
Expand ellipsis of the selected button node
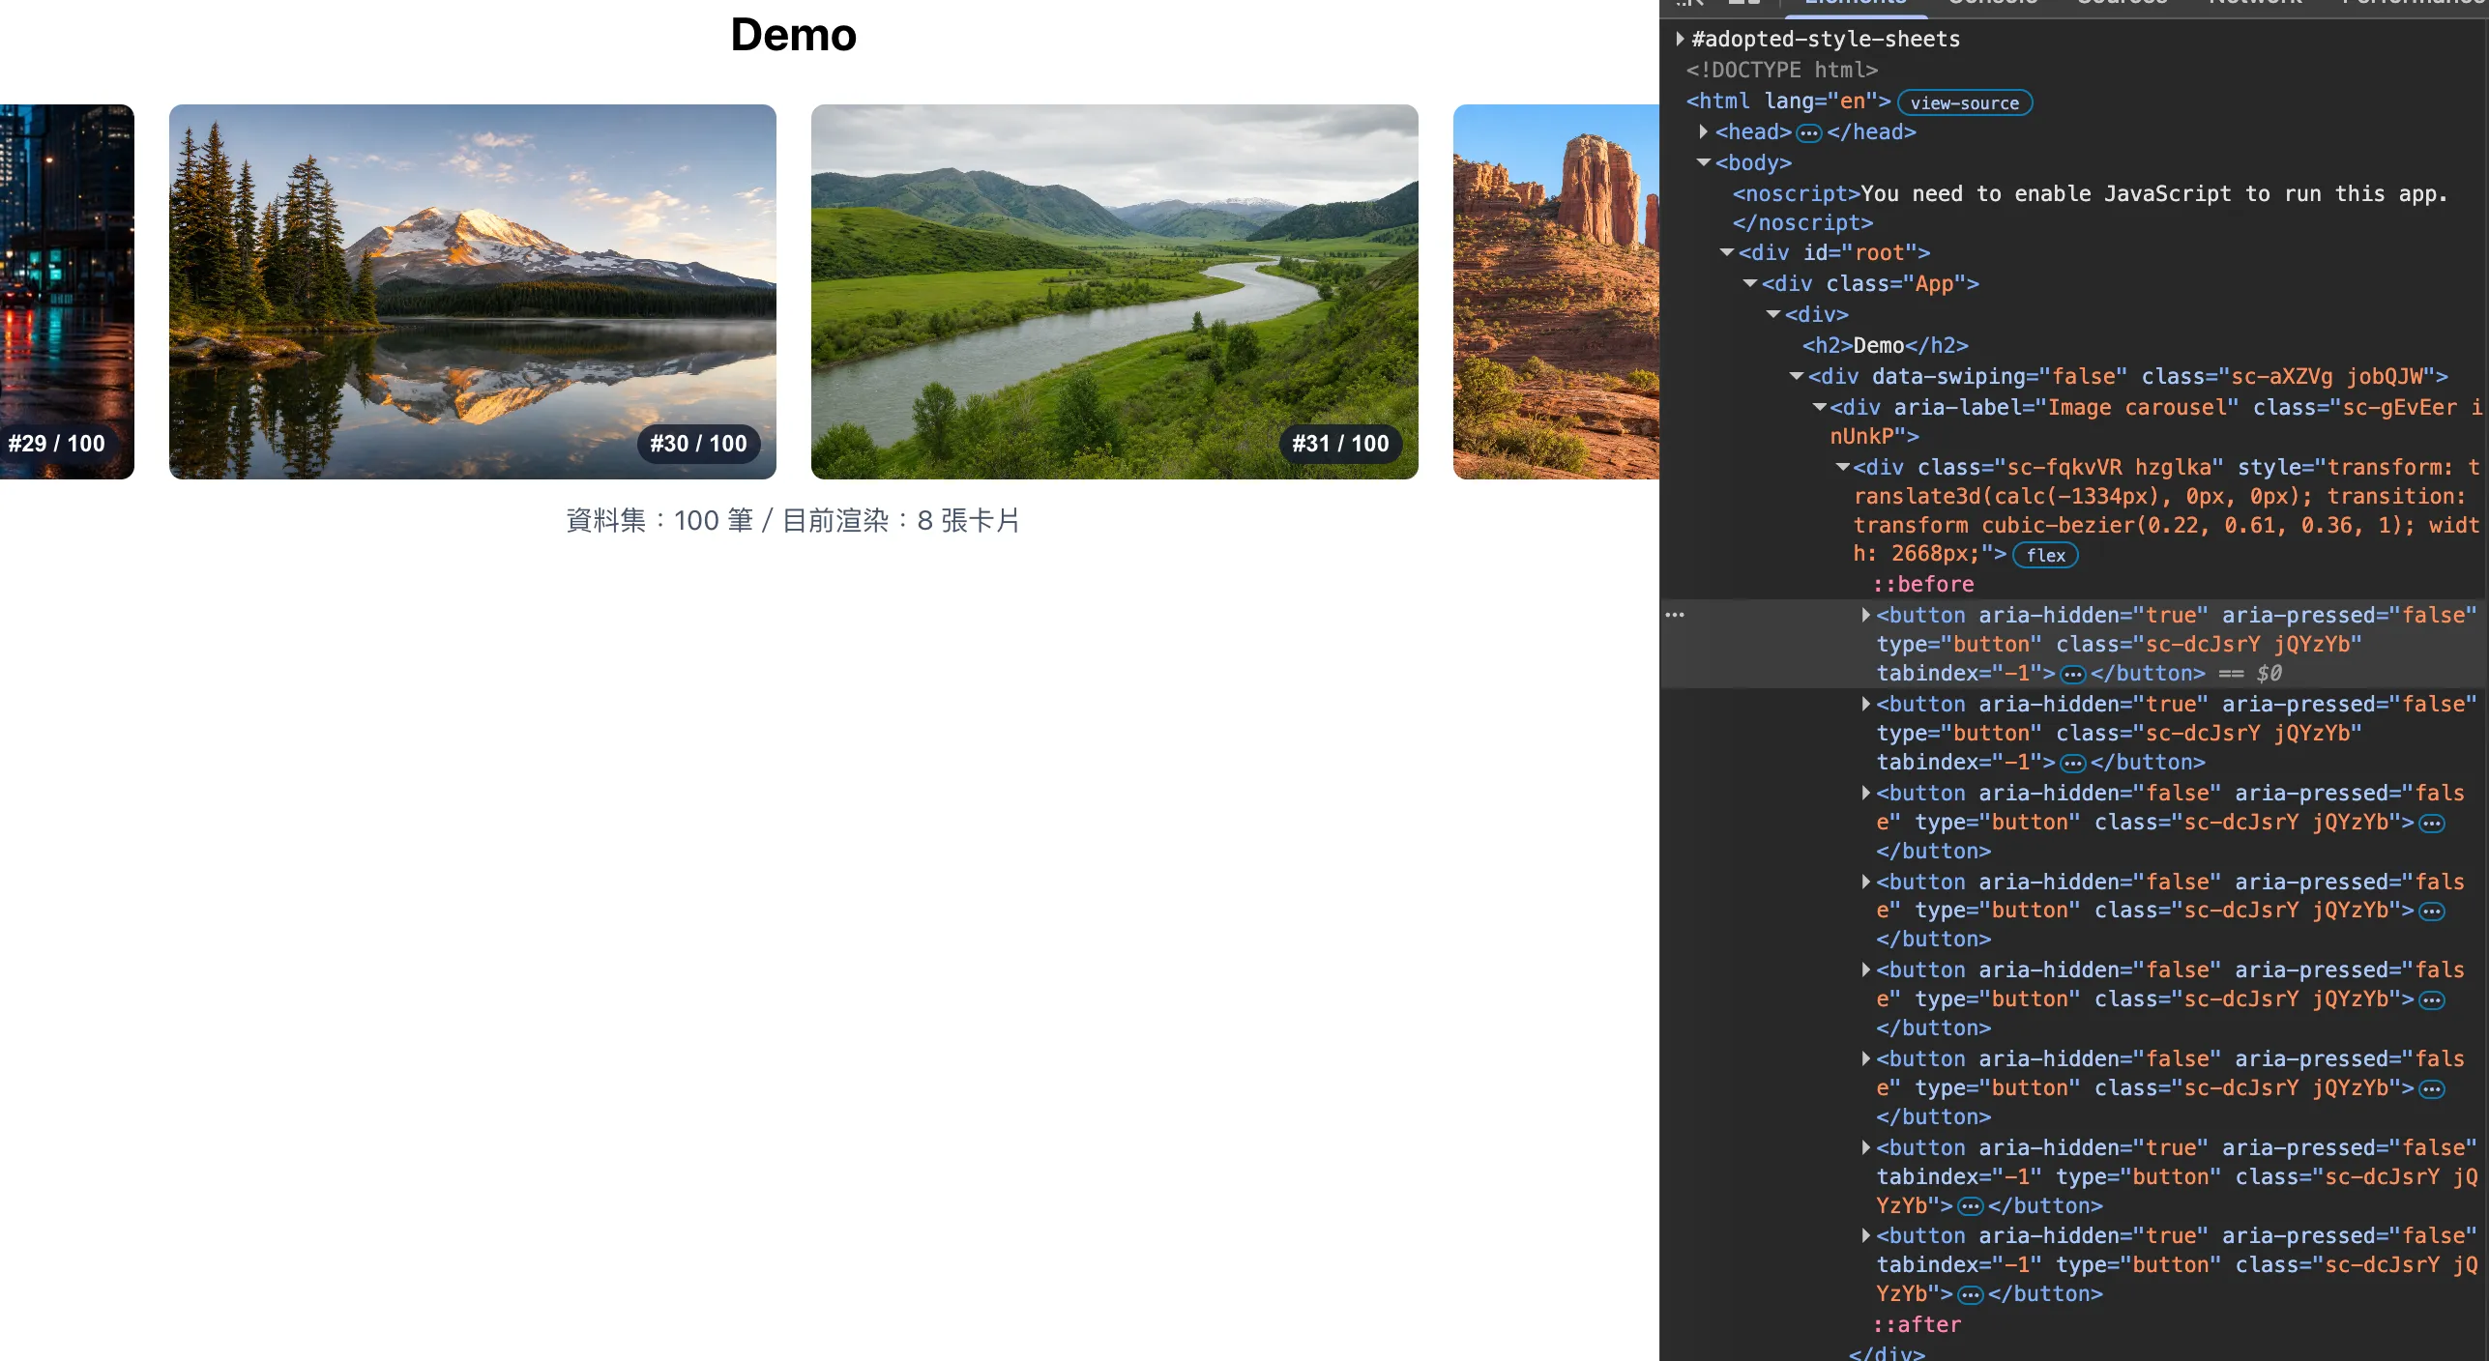[x=2072, y=674]
